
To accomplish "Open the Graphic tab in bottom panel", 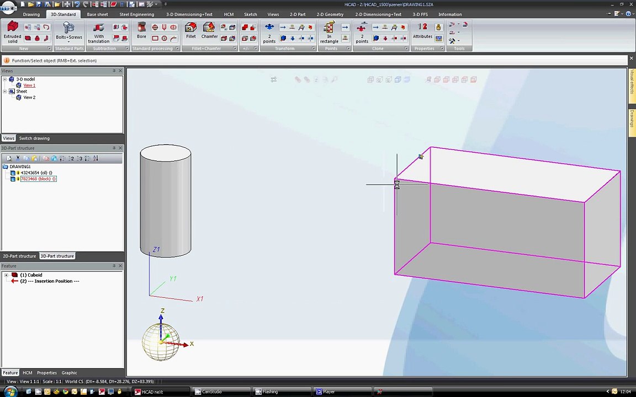I will pos(70,373).
